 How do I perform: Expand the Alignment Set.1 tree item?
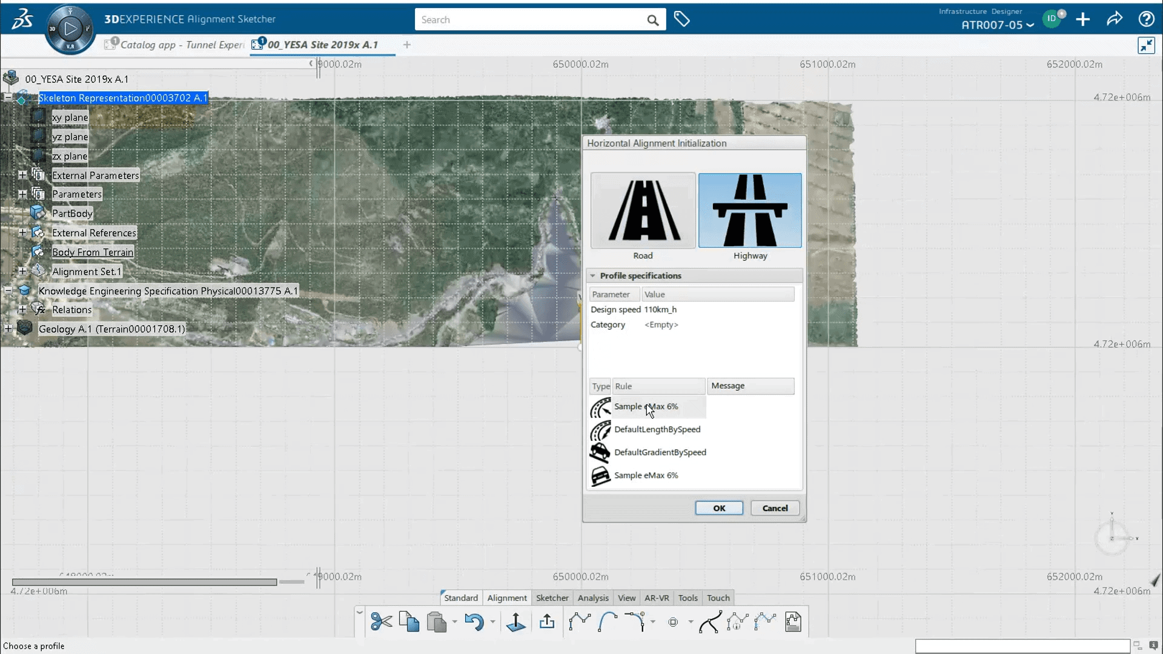coord(22,271)
